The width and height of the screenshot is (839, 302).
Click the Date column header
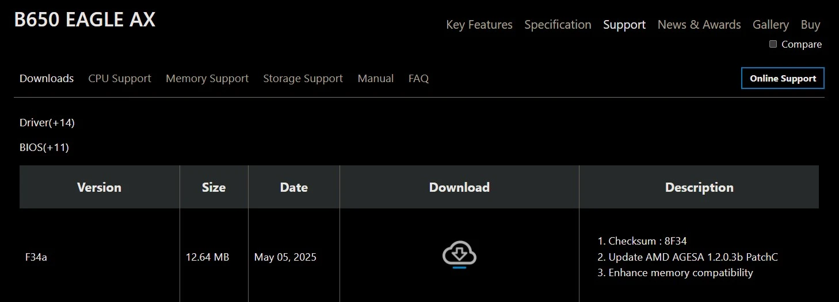[294, 187]
